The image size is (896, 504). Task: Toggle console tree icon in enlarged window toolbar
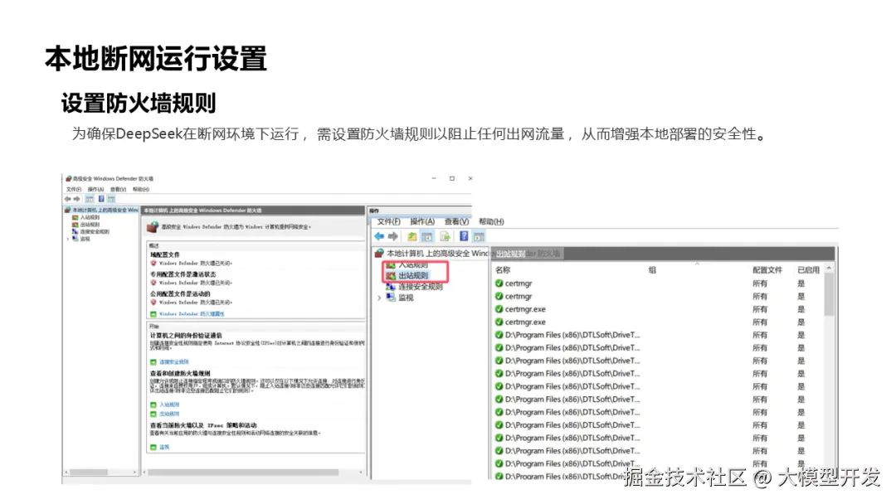point(427,236)
